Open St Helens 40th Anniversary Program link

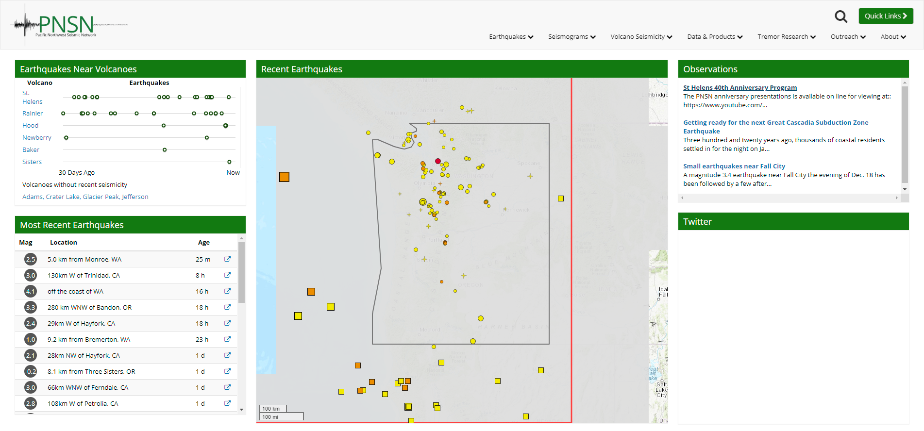click(739, 87)
